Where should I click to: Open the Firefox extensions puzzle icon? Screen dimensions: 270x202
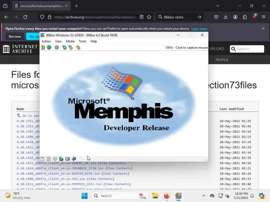(x=245, y=17)
